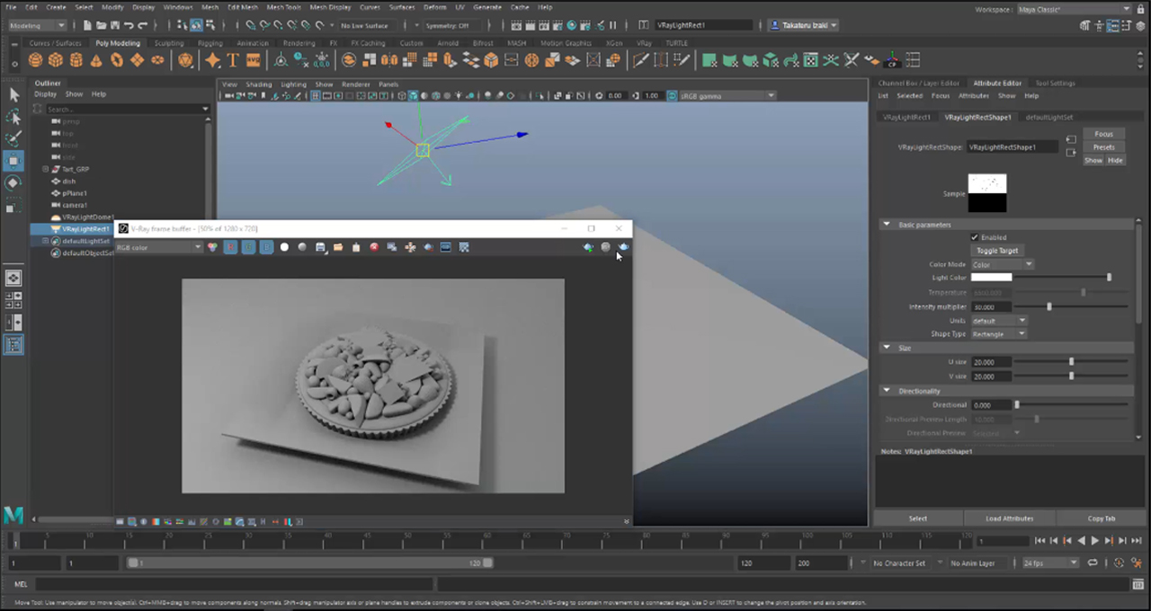Switch to the Channel Box / Layer Editor tab
Image resolution: width=1151 pixels, height=611 pixels.
pos(919,83)
